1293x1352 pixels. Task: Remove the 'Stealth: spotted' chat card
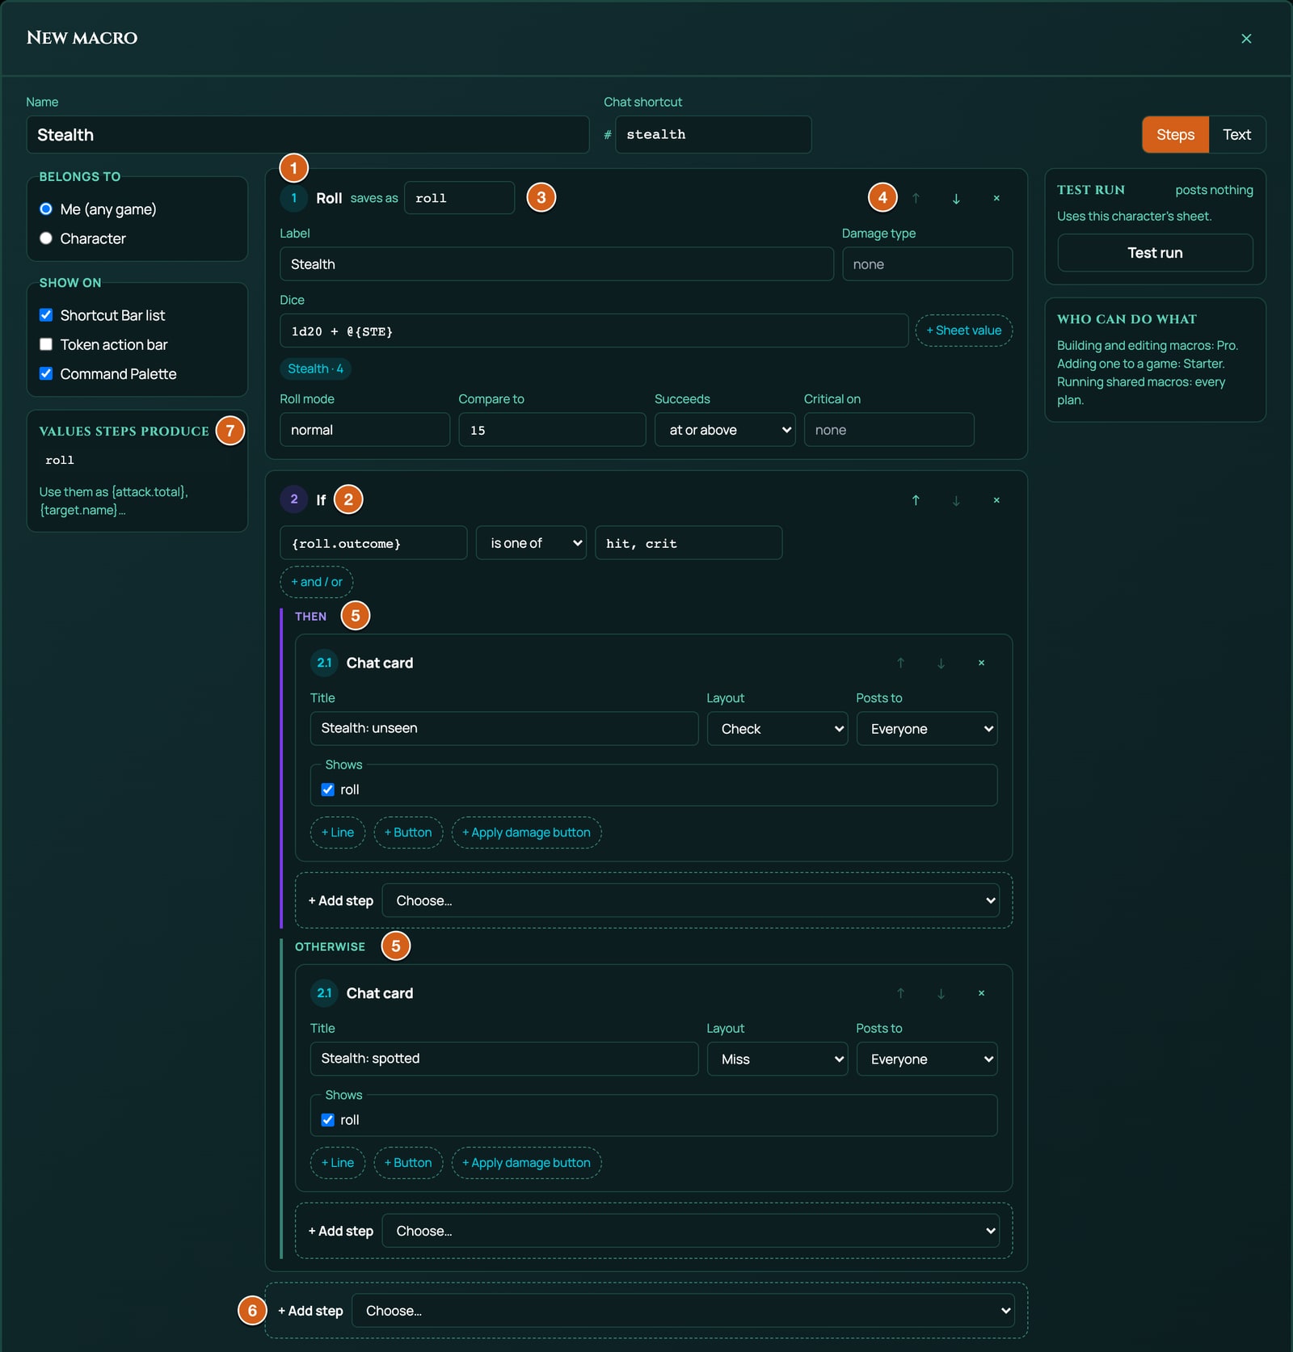tap(981, 993)
